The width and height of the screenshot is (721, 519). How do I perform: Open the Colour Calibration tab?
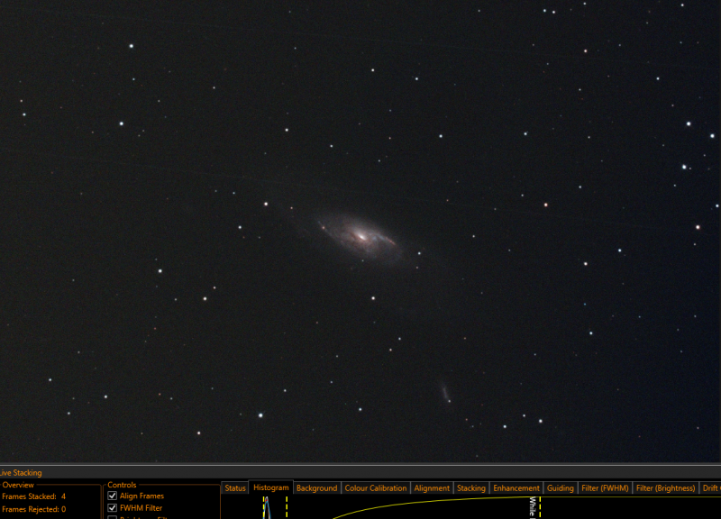[x=376, y=487]
